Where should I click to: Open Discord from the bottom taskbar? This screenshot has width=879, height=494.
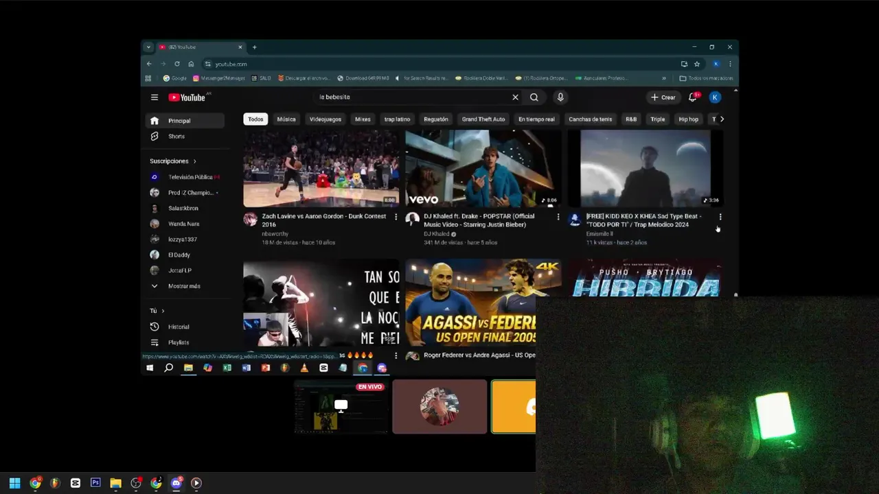(x=176, y=483)
